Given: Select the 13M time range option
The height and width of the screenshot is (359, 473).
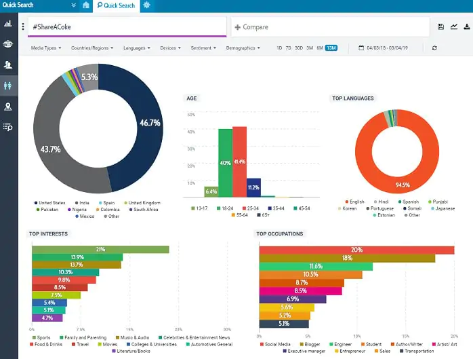Looking at the screenshot, I should click(331, 48).
